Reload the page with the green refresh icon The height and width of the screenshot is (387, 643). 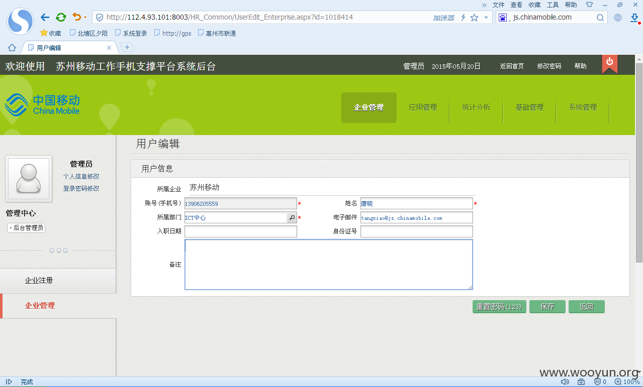pos(61,18)
